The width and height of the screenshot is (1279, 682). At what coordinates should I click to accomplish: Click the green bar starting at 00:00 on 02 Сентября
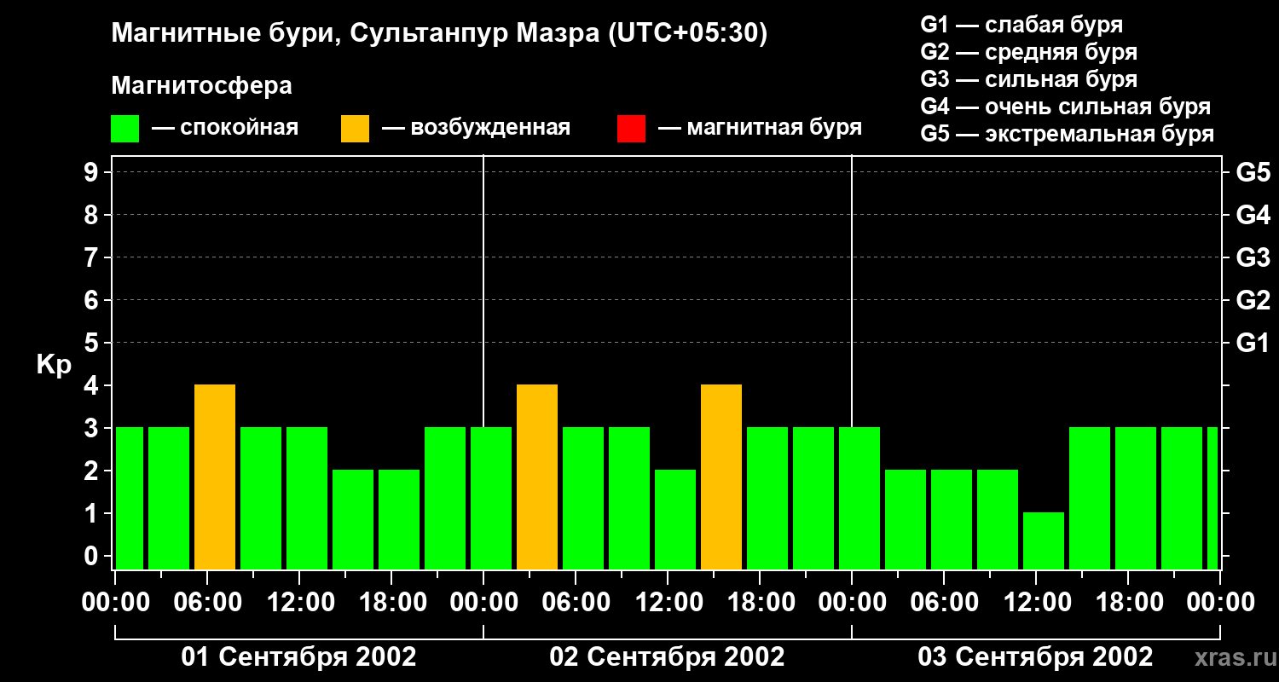tap(491, 499)
